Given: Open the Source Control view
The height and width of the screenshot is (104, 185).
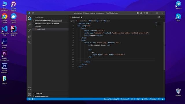Looking at the screenshot, I should [x=29, y=30].
